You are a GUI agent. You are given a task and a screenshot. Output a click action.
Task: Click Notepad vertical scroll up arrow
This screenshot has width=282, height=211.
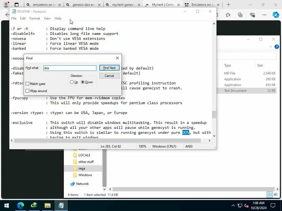pyautogui.click(x=214, y=24)
